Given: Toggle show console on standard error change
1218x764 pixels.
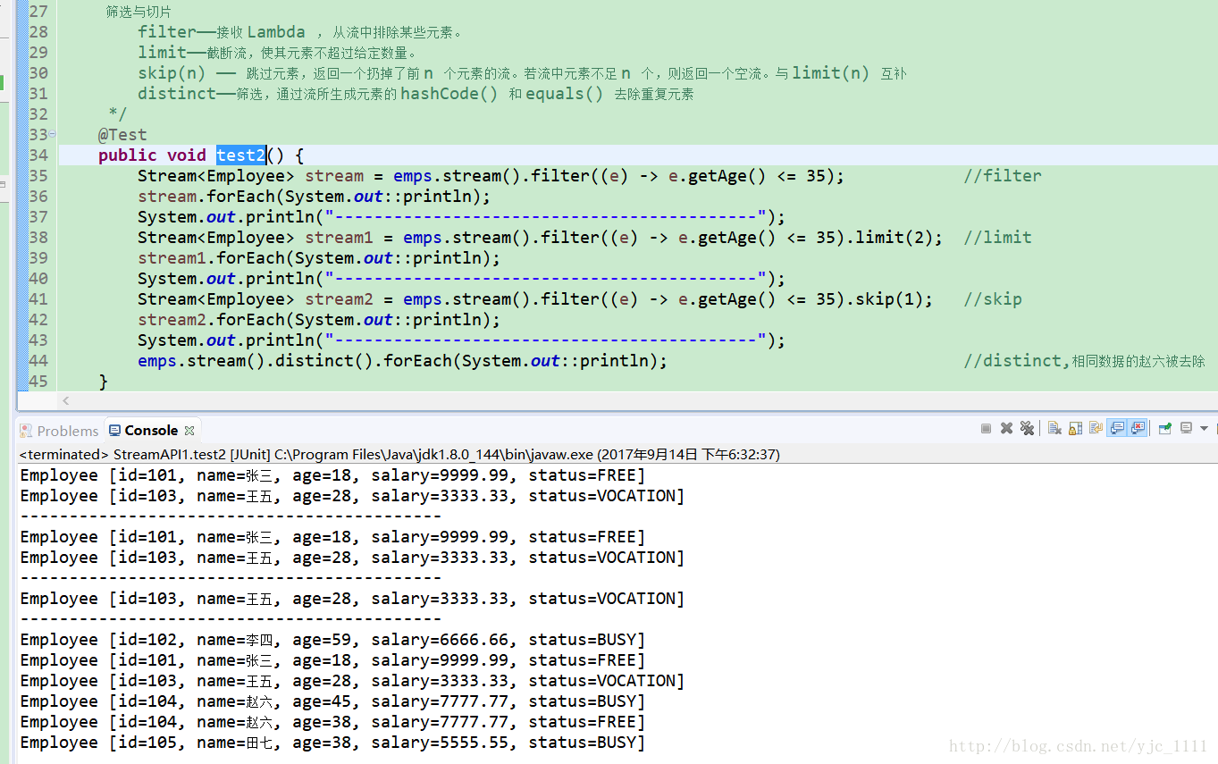Looking at the screenshot, I should [x=1137, y=428].
